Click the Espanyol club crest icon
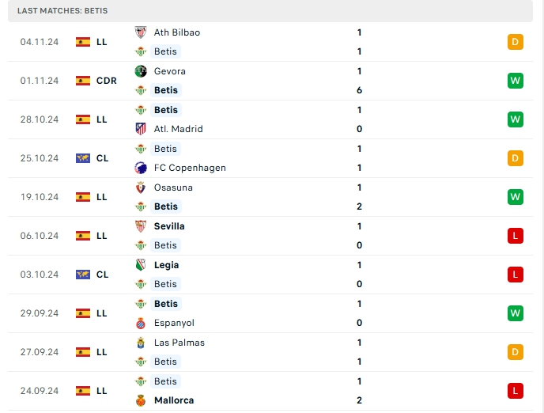 141,323
